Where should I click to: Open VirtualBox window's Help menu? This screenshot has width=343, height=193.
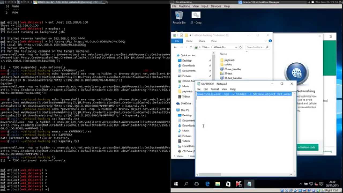pyautogui.click(x=227, y=6)
